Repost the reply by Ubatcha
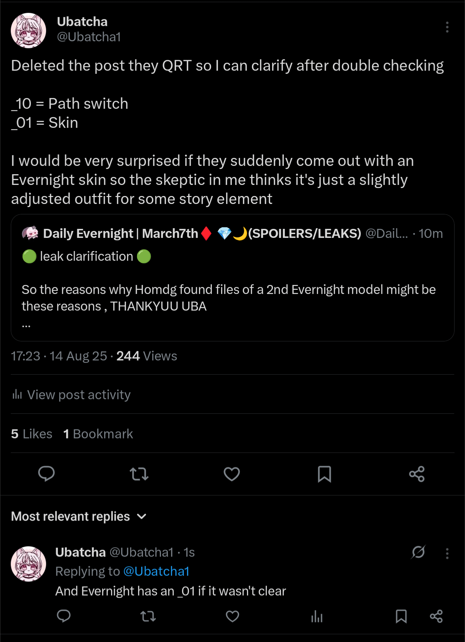Screen dimensions: 465x642 [x=148, y=616]
